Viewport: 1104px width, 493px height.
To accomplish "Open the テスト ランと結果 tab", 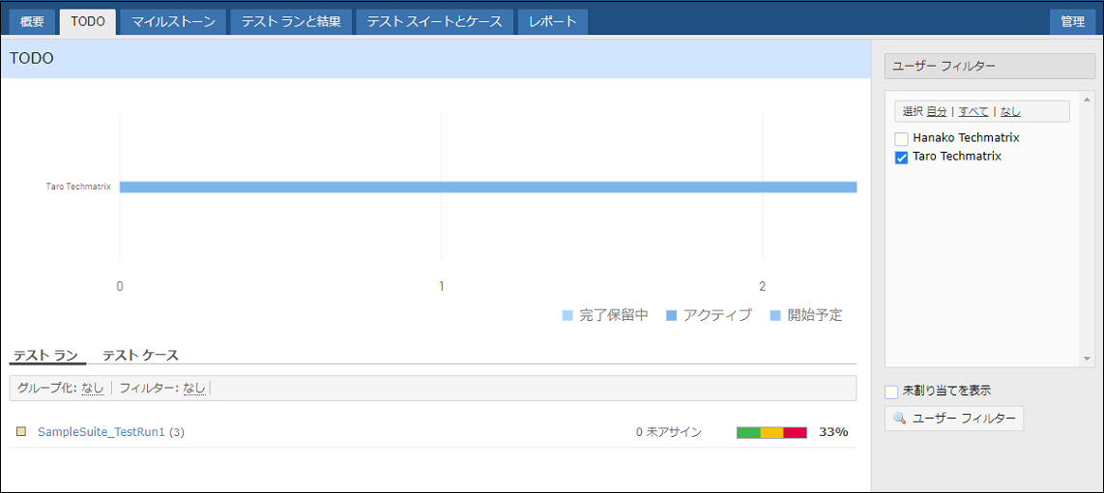I will (x=291, y=21).
